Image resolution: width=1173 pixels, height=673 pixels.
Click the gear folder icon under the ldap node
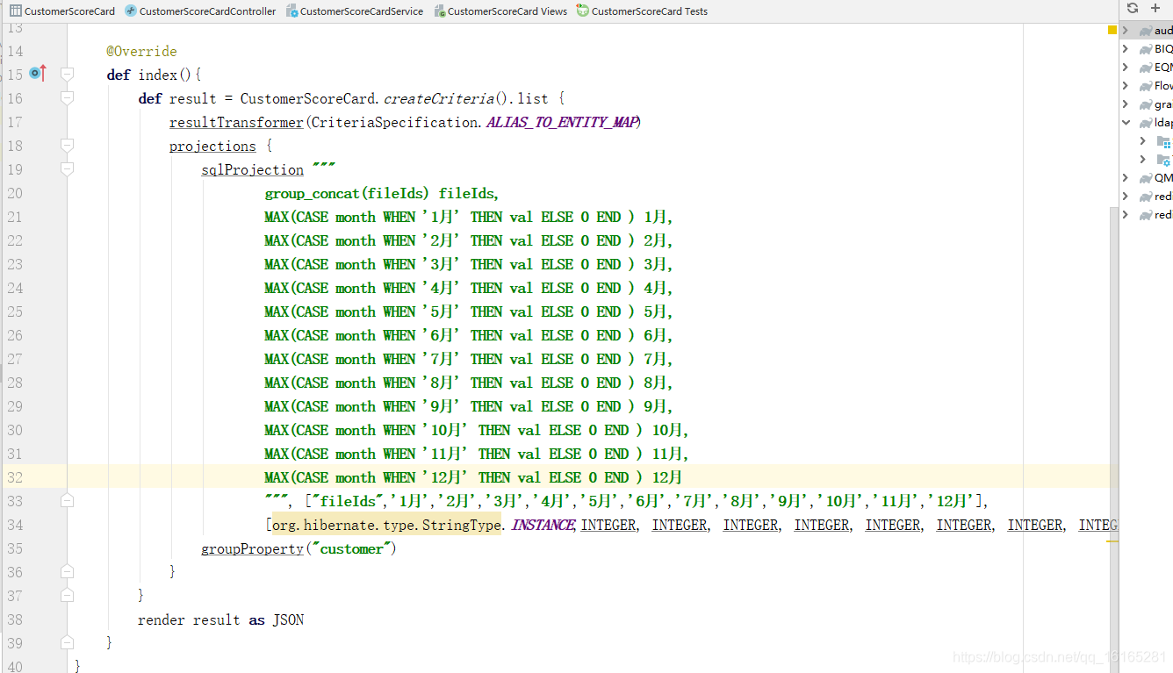[1162, 160]
